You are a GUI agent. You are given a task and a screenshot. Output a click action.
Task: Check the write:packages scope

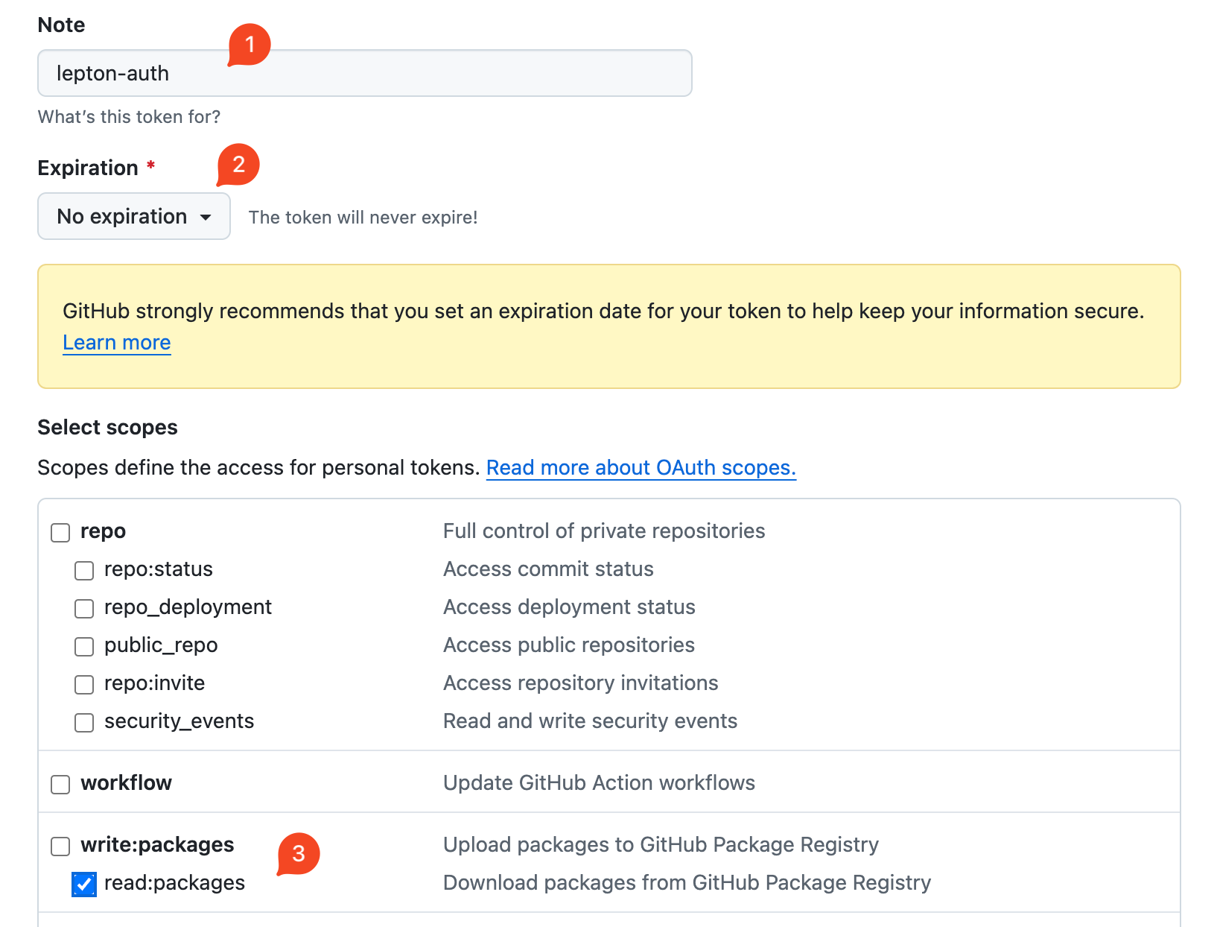click(x=60, y=846)
